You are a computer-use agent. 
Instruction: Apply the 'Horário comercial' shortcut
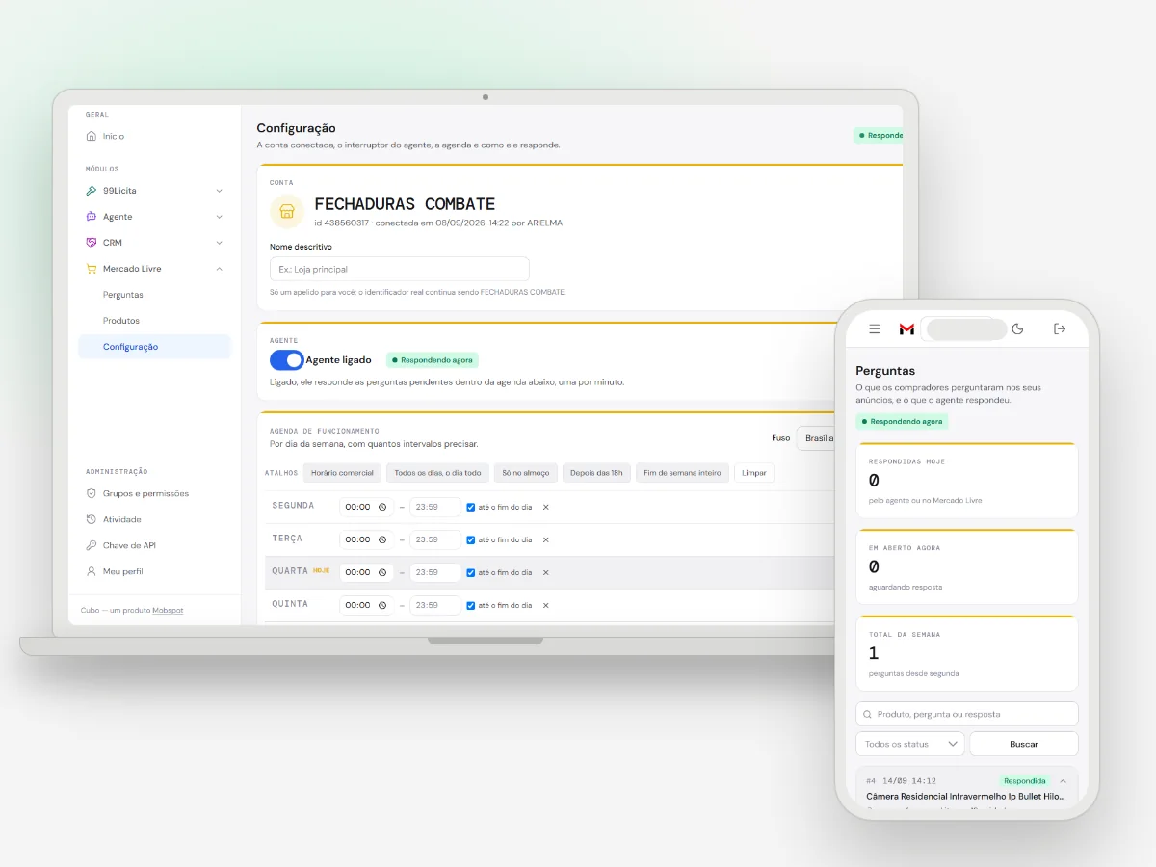[x=342, y=473]
